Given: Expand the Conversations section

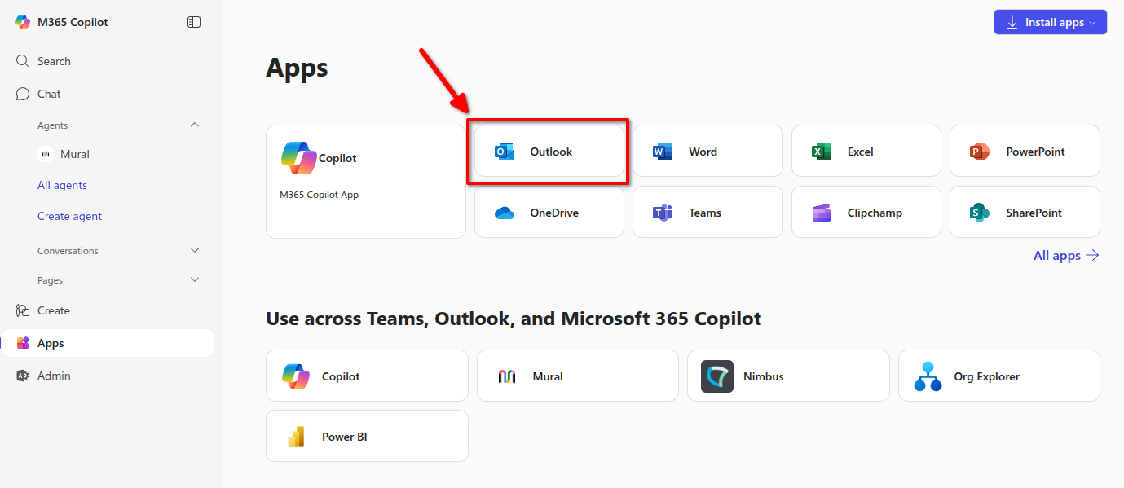Looking at the screenshot, I should click(x=194, y=250).
